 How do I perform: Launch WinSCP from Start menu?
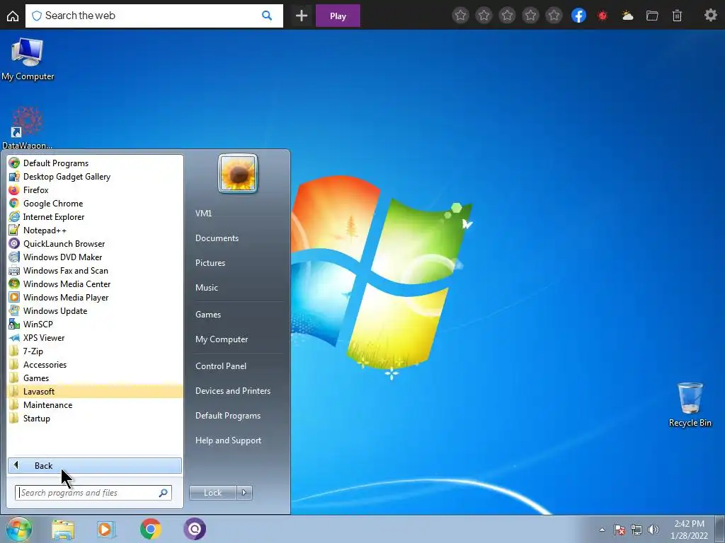(95, 324)
